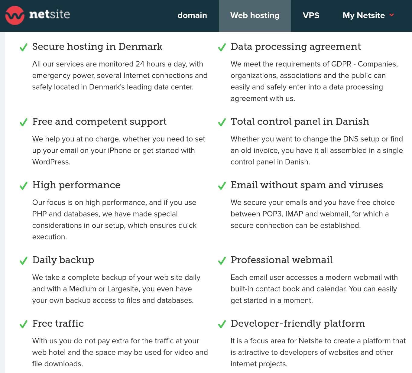
Task: Open the domain menu item
Action: [x=192, y=15]
